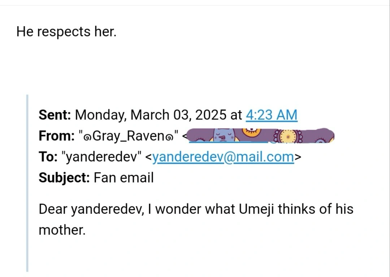This screenshot has height=277, width=390.
Task: Click the "He respects her." reply text
Action: pos(66,32)
